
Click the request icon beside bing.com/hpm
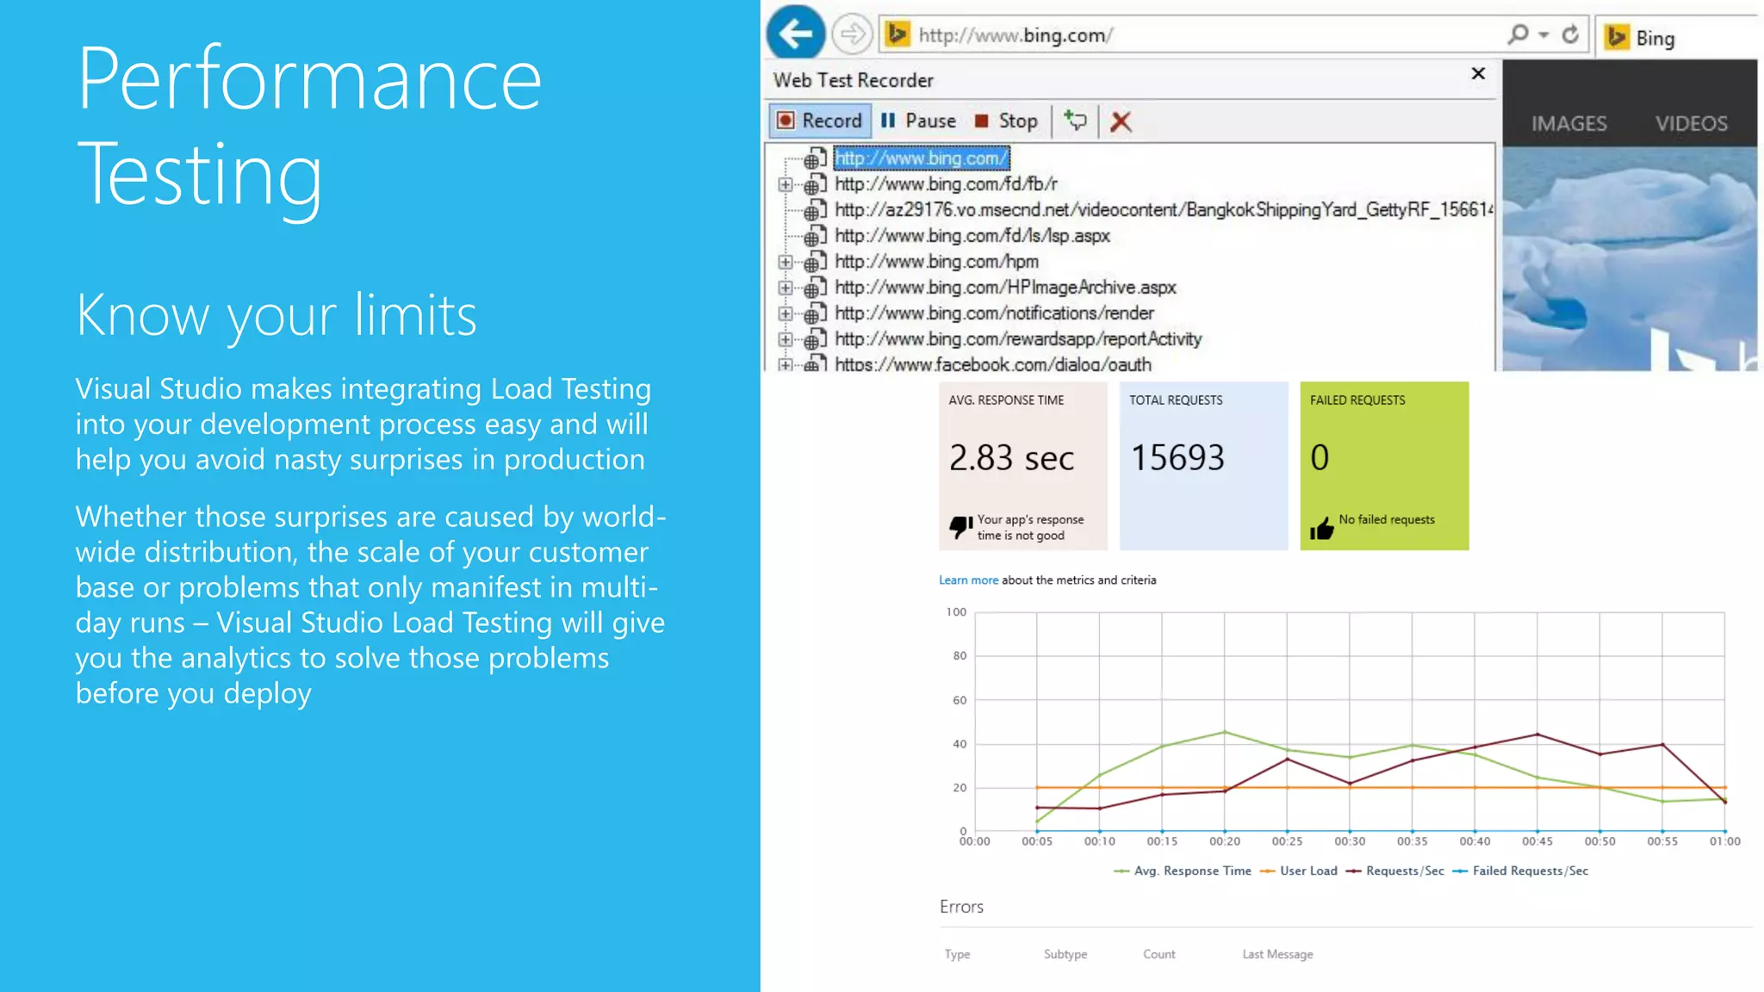tap(815, 262)
